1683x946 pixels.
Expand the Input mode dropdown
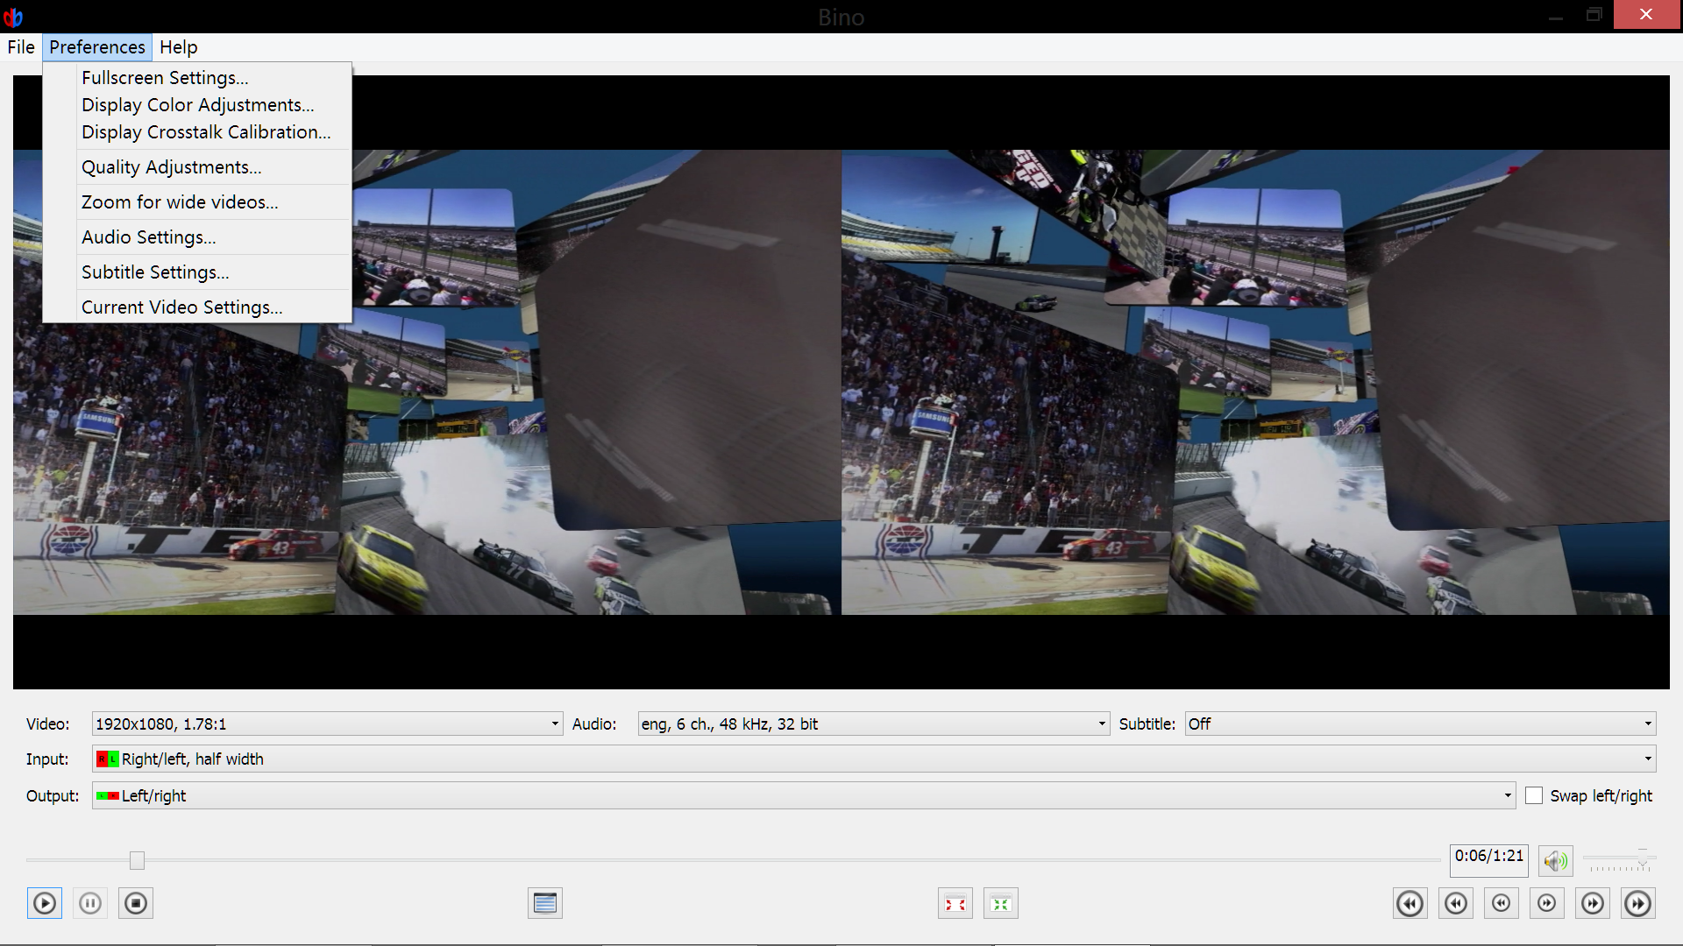[x=874, y=759]
